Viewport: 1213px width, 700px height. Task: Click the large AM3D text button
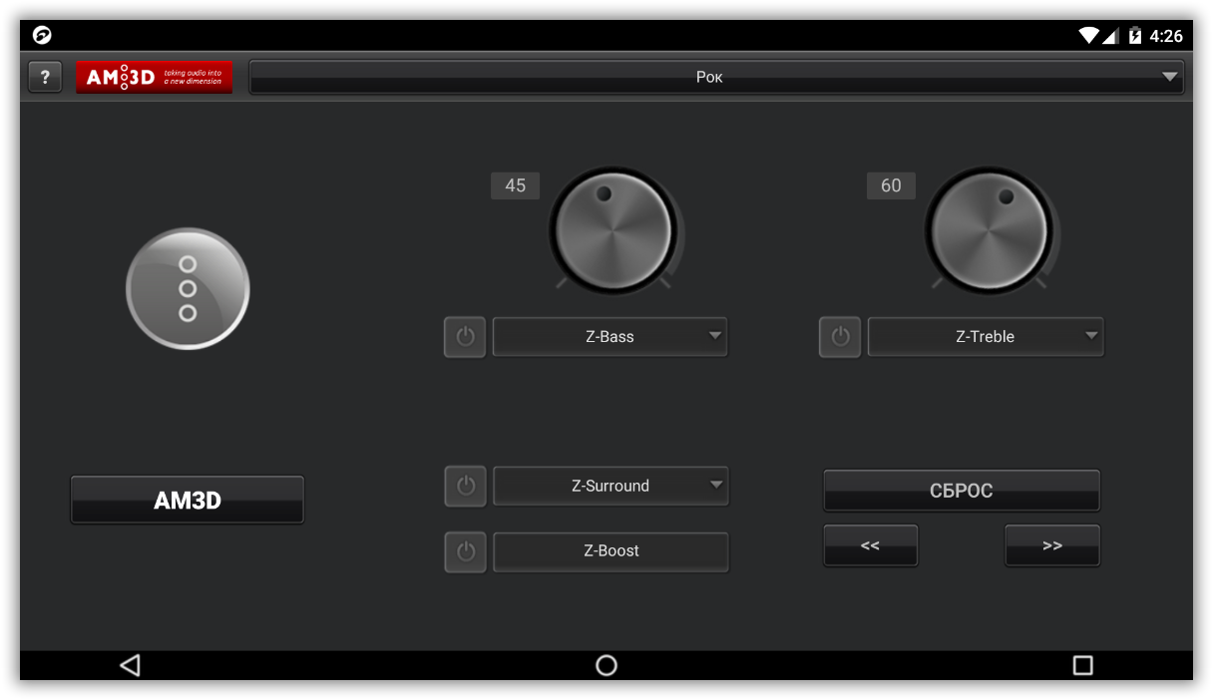click(x=188, y=500)
